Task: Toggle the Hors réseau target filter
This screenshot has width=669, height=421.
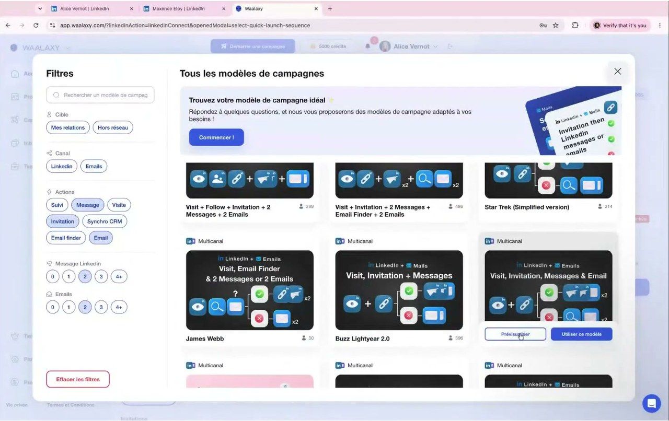Action: [113, 127]
